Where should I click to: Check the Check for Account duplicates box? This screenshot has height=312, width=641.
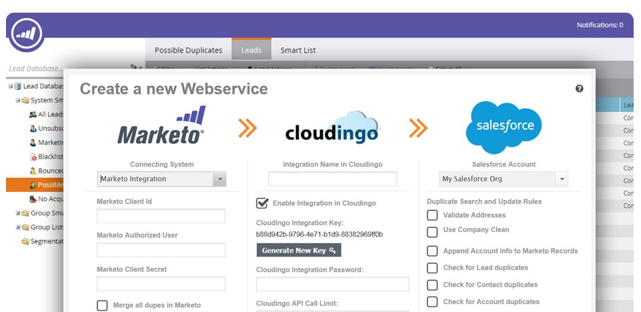point(432,302)
